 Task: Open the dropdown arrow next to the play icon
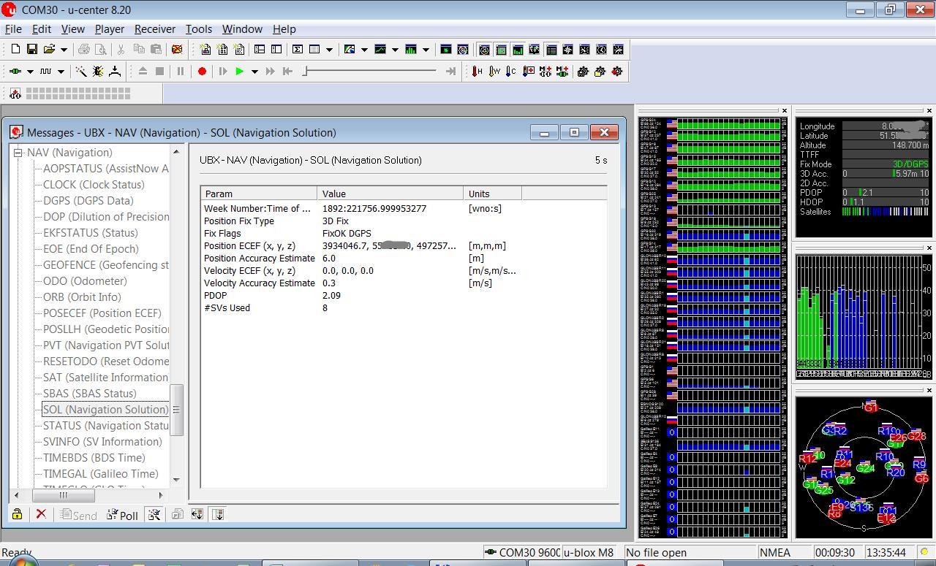(254, 71)
